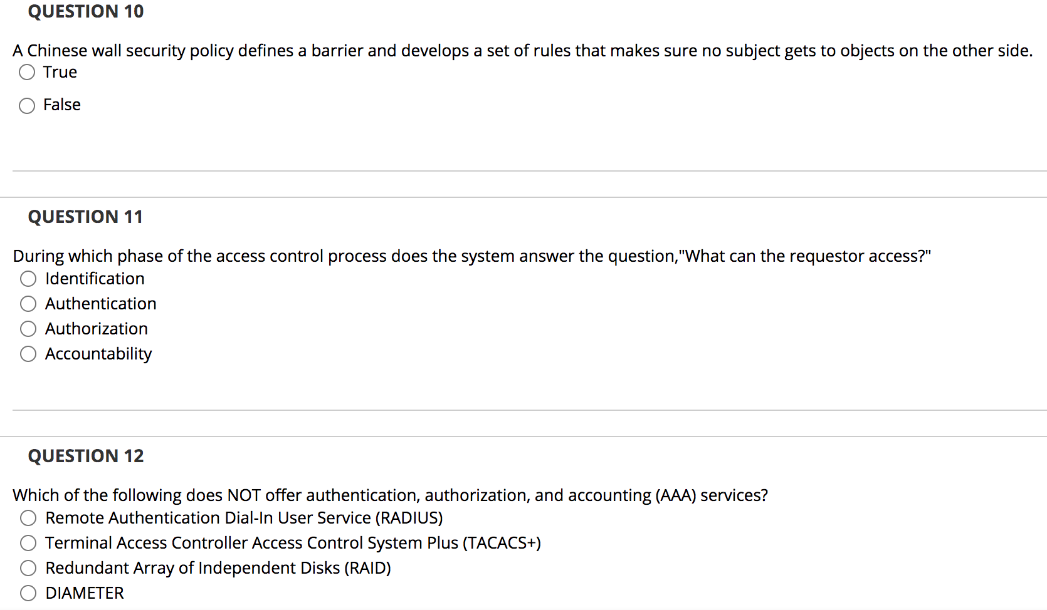The image size is (1047, 610).
Task: Select Terminal Access Controller Access Control System Plus
Action: tap(28, 543)
